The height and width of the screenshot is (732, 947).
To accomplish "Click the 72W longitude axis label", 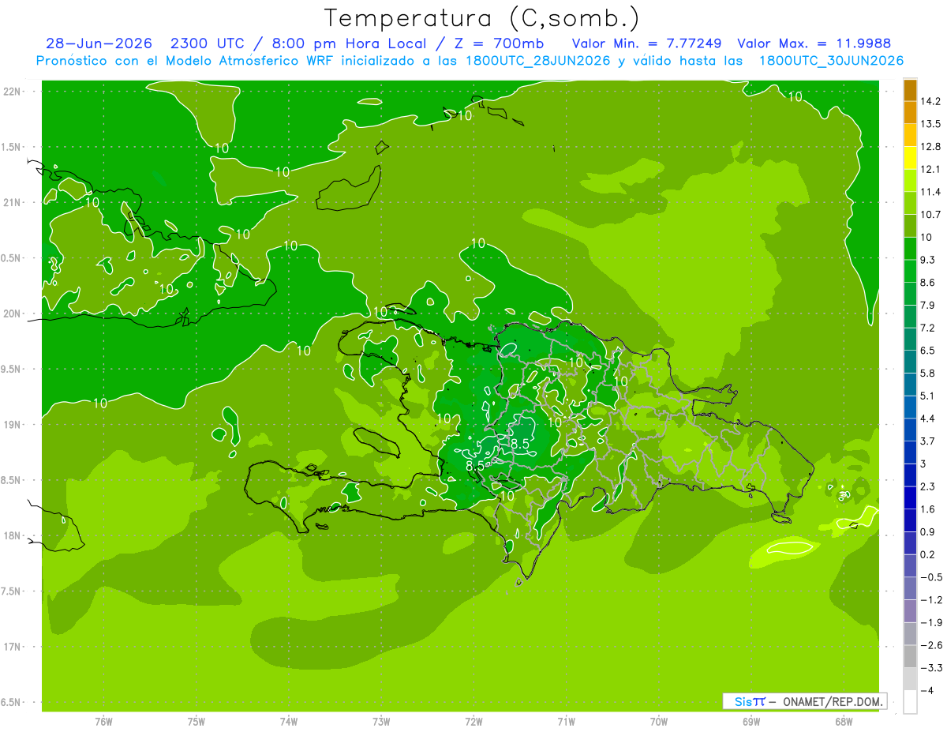I will (474, 722).
